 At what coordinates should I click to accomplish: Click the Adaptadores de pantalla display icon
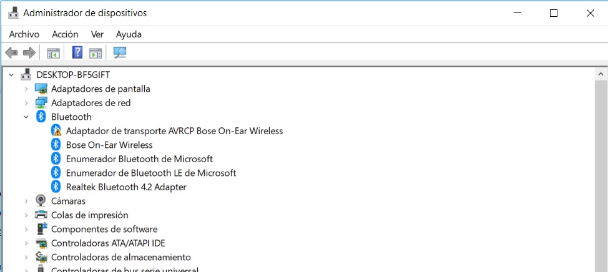click(x=41, y=89)
